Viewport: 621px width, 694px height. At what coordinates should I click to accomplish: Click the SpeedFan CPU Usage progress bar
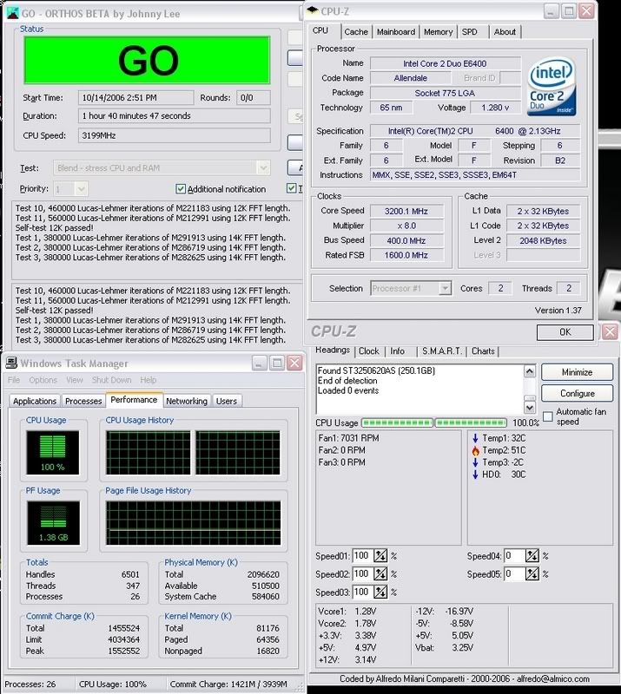click(434, 422)
